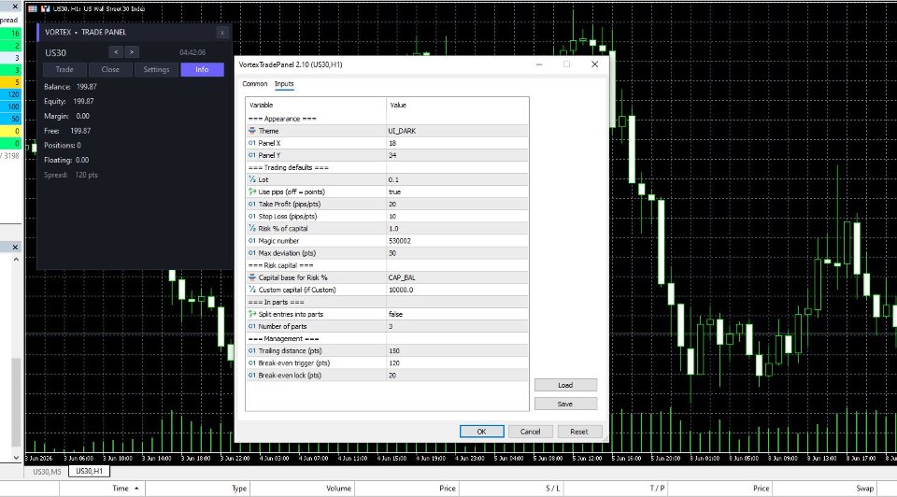Image resolution: width=897 pixels, height=497 pixels.
Task: Save the current input settings
Action: click(x=565, y=404)
